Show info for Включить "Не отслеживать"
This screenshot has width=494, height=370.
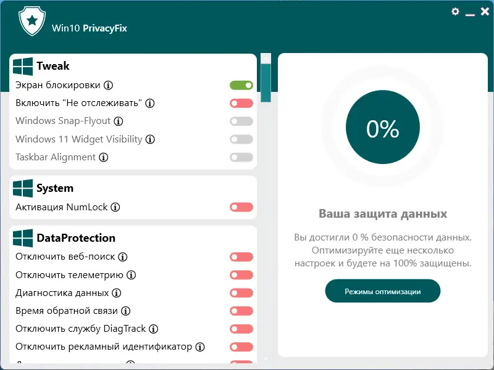pyautogui.click(x=149, y=103)
